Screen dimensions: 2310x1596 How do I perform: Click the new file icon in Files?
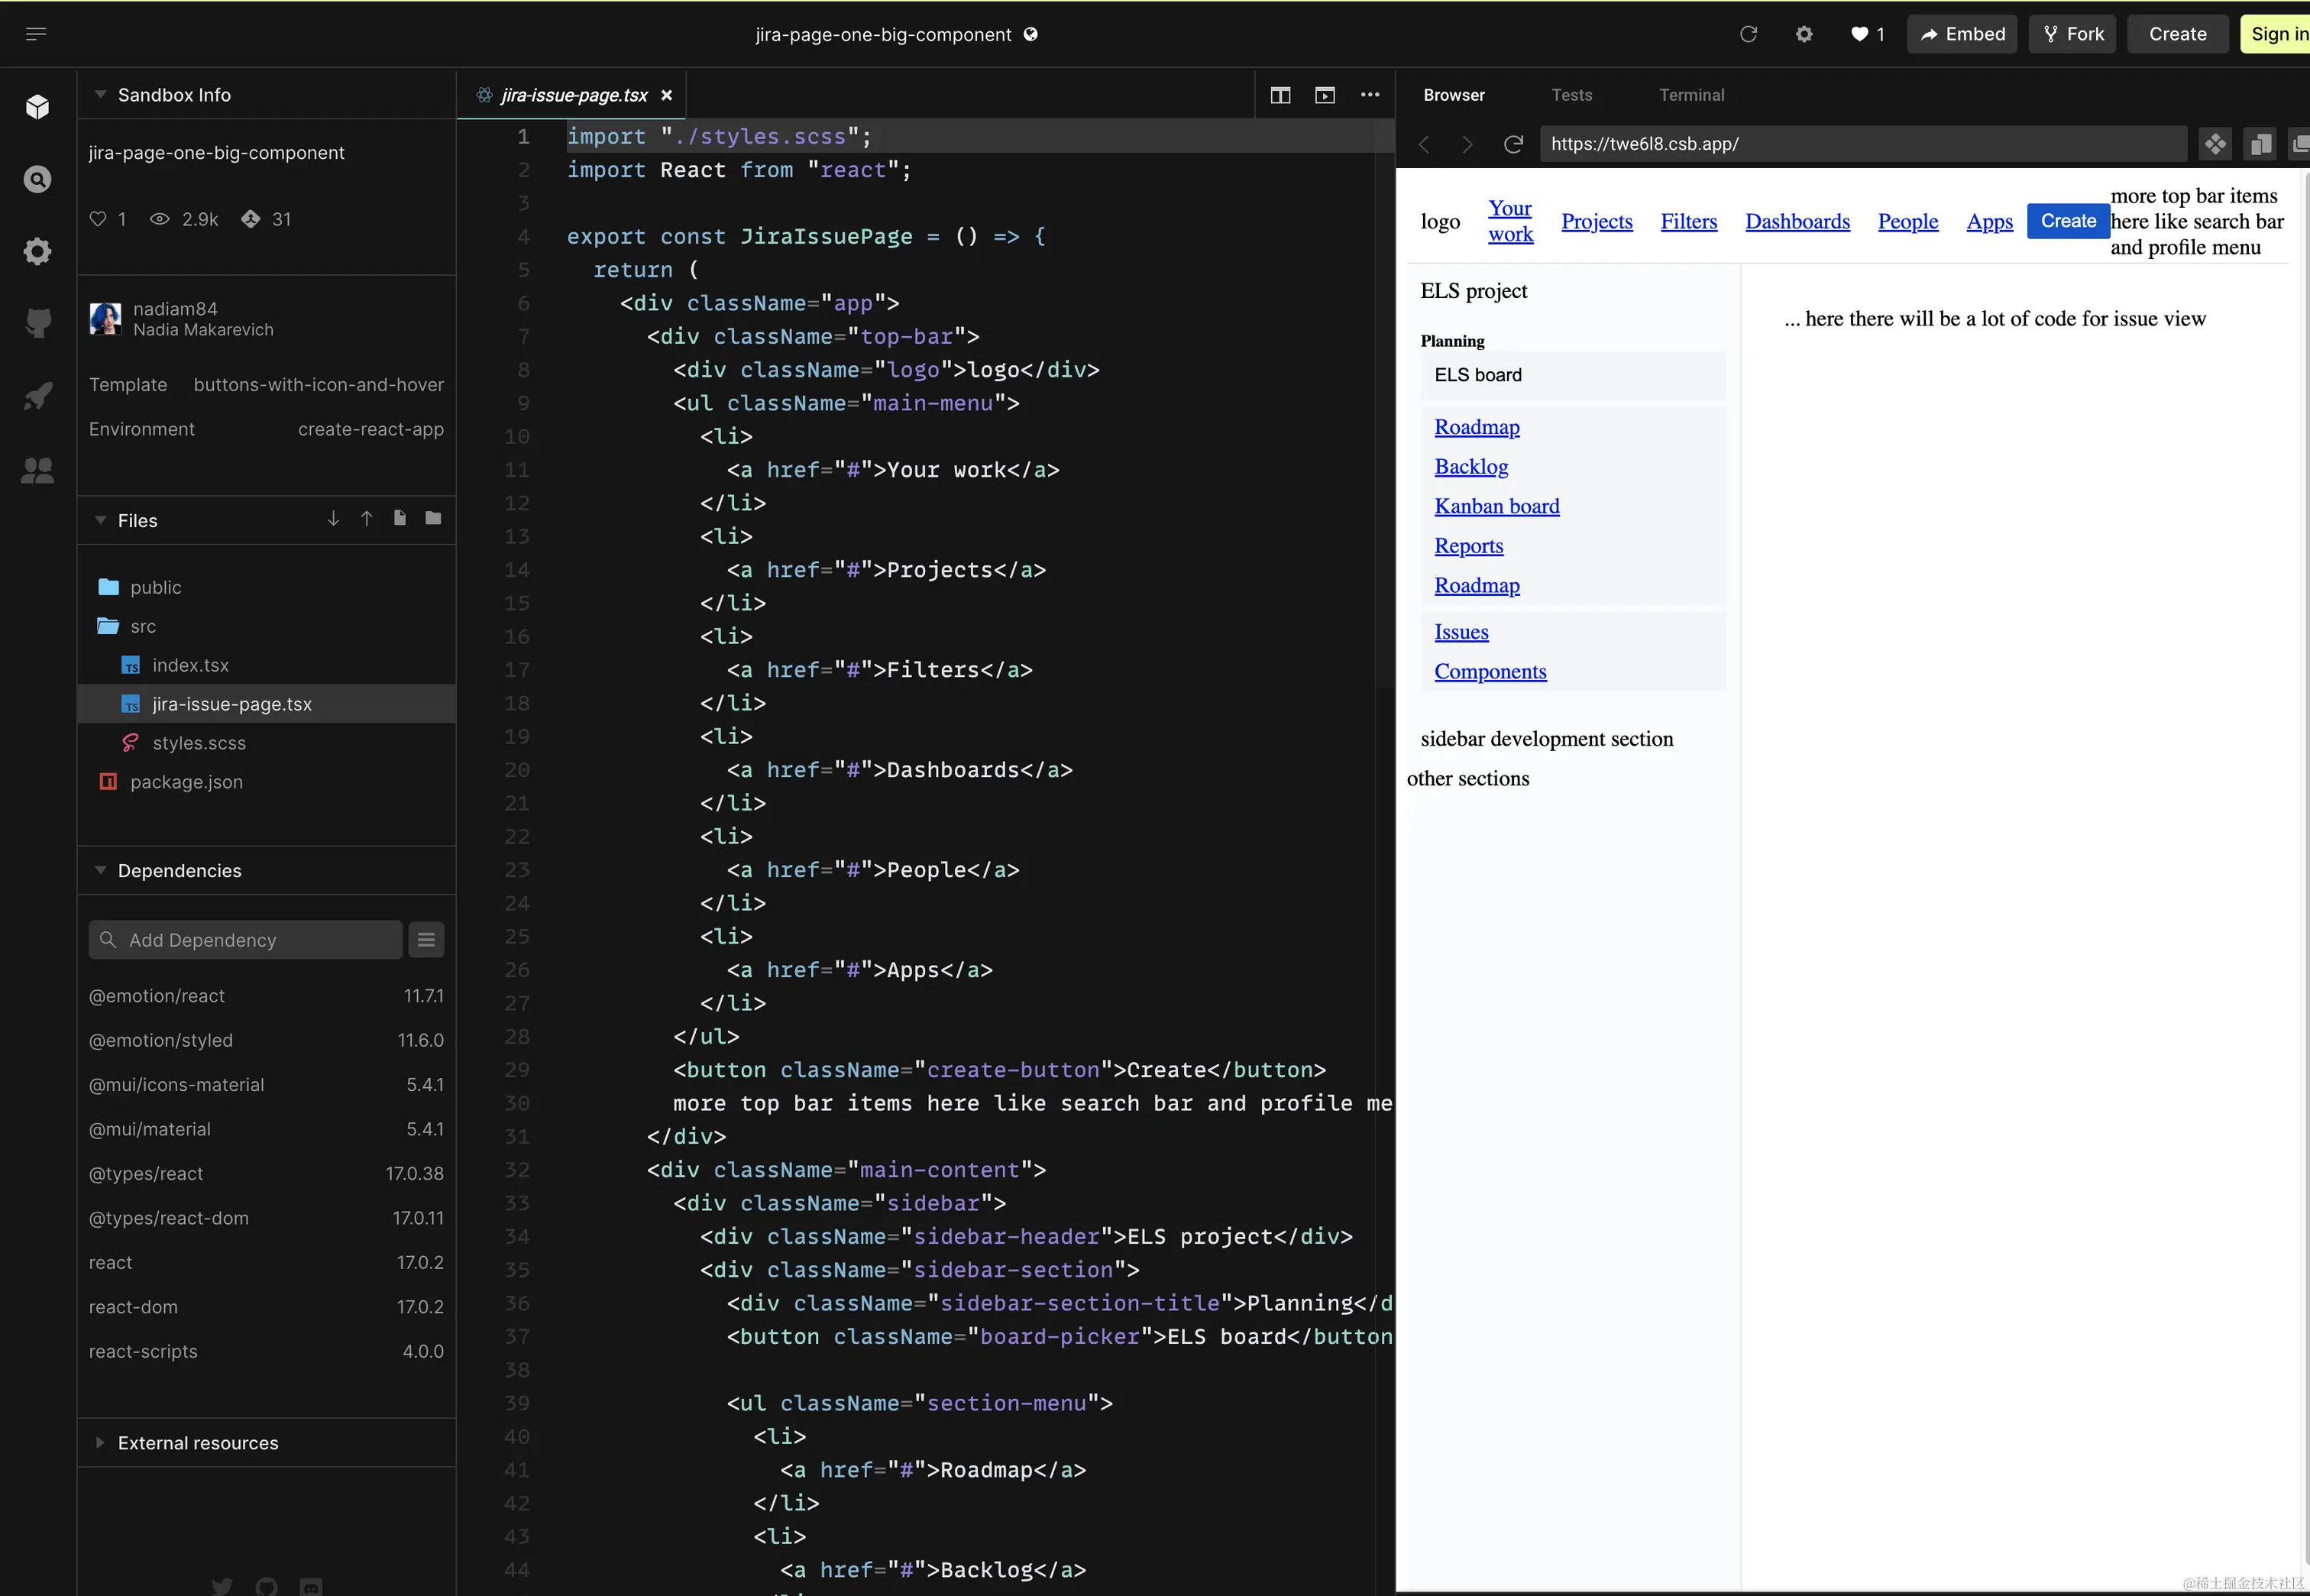400,518
